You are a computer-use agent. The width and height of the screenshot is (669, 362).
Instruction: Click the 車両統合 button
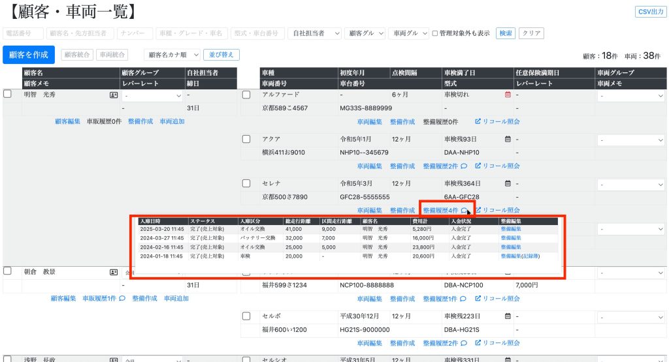(112, 55)
